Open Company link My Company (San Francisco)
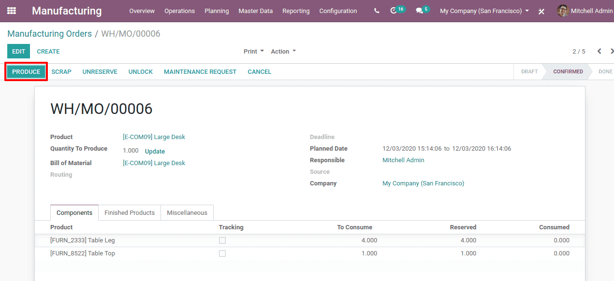This screenshot has height=281, width=614. tap(423, 183)
